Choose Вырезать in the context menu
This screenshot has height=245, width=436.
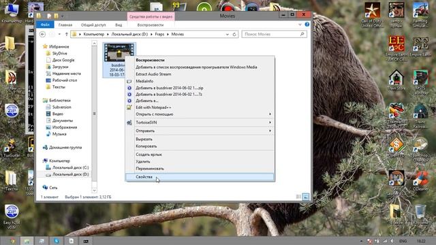coord(200,139)
